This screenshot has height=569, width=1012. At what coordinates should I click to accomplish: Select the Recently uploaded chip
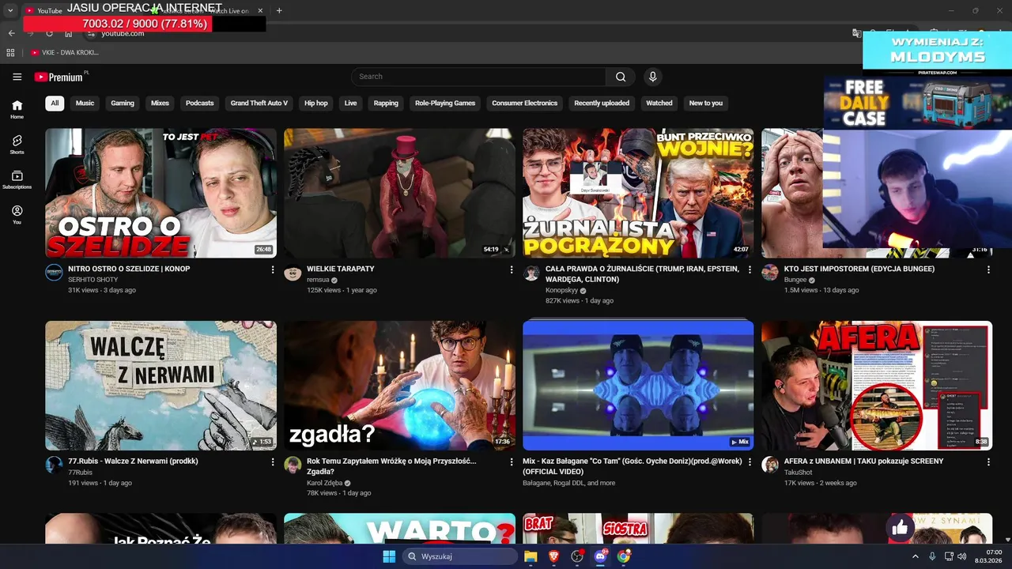(602, 103)
